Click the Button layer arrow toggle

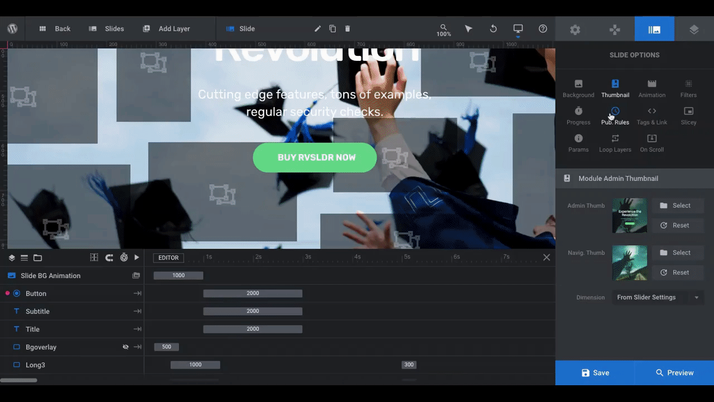pos(137,293)
